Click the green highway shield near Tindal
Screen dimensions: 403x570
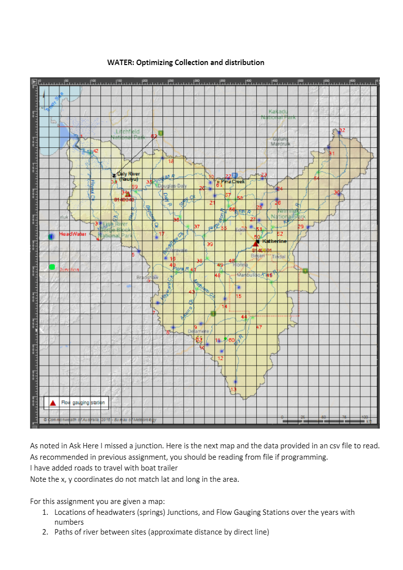pyautogui.click(x=305, y=271)
